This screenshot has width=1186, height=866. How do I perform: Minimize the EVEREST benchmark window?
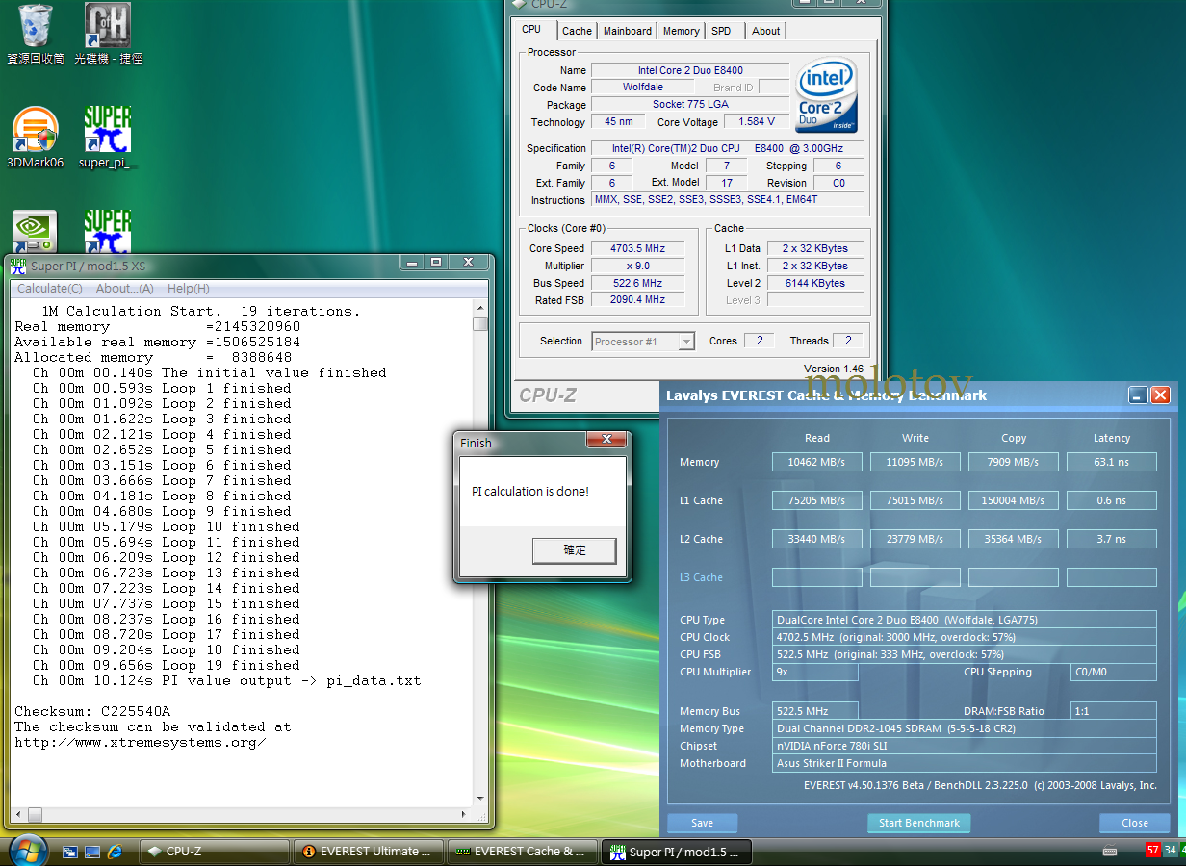tap(1139, 395)
